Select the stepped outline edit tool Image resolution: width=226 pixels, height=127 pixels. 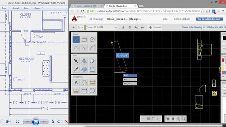(92, 69)
